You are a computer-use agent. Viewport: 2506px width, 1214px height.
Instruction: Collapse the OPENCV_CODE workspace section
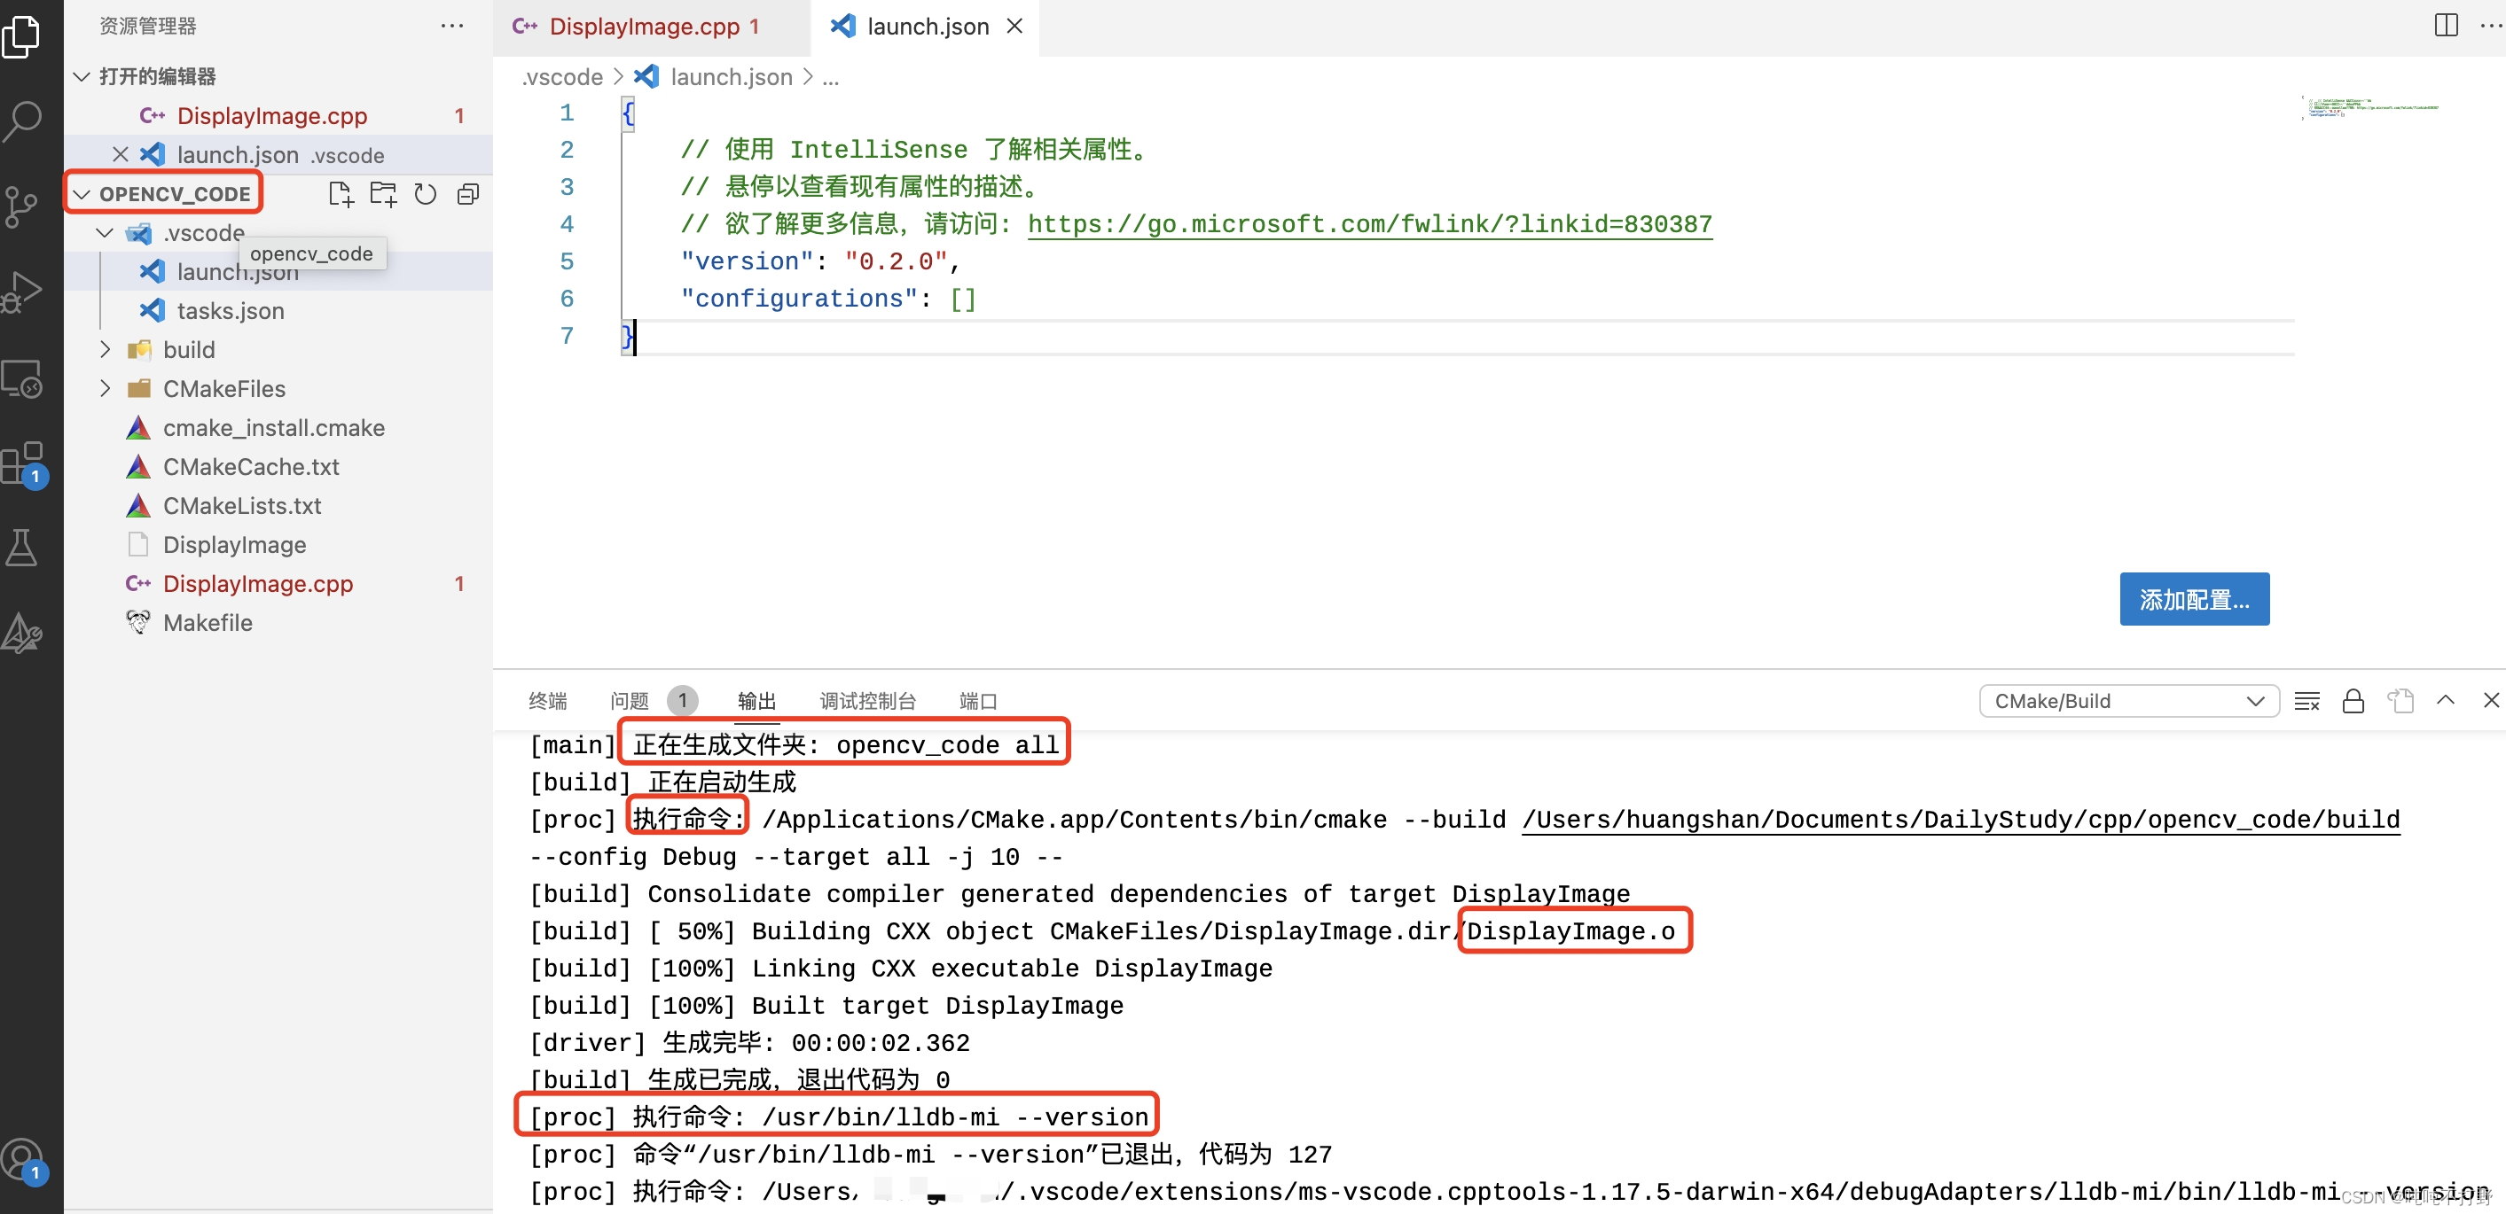82,194
